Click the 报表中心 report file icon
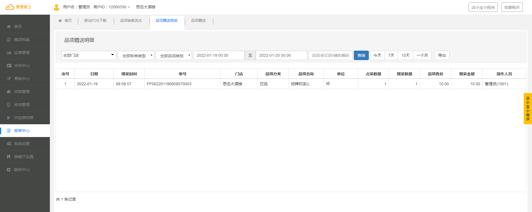 [x=9, y=131]
